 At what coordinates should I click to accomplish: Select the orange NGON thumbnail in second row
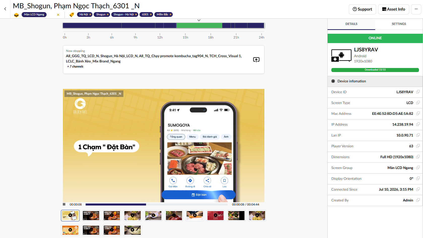coord(70,230)
